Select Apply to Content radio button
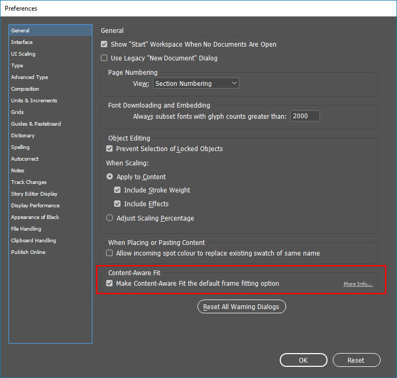Screen dimensions: 397x378 [110, 177]
